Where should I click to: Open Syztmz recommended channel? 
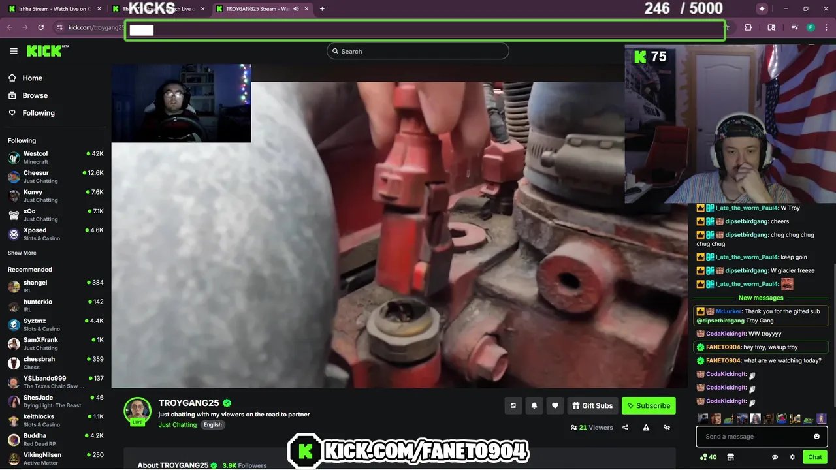click(56, 324)
